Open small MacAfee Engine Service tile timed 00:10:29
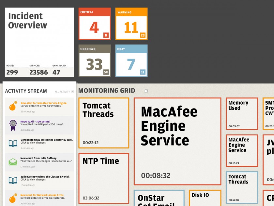The width and height of the screenshot is (274, 206). 242,151
